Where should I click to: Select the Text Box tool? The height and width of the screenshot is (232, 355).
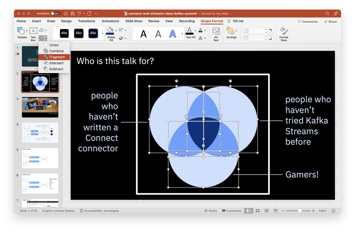33,34
